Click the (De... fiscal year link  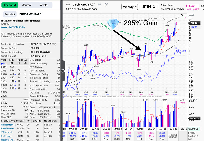pos(4,63)
